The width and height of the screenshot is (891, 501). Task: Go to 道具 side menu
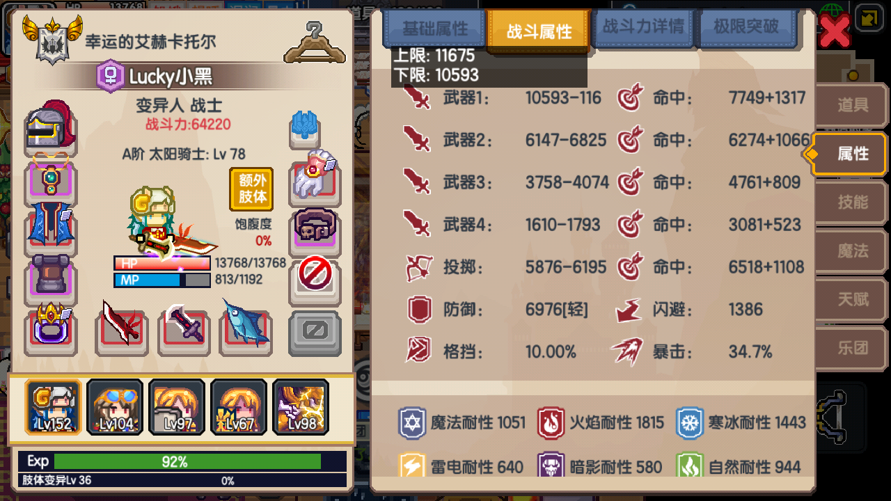click(852, 105)
